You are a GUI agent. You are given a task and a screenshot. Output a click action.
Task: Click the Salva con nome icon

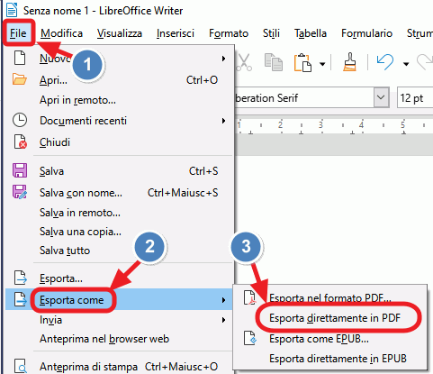click(x=20, y=192)
